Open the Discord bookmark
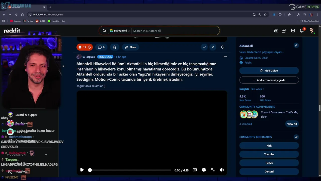 269,171
